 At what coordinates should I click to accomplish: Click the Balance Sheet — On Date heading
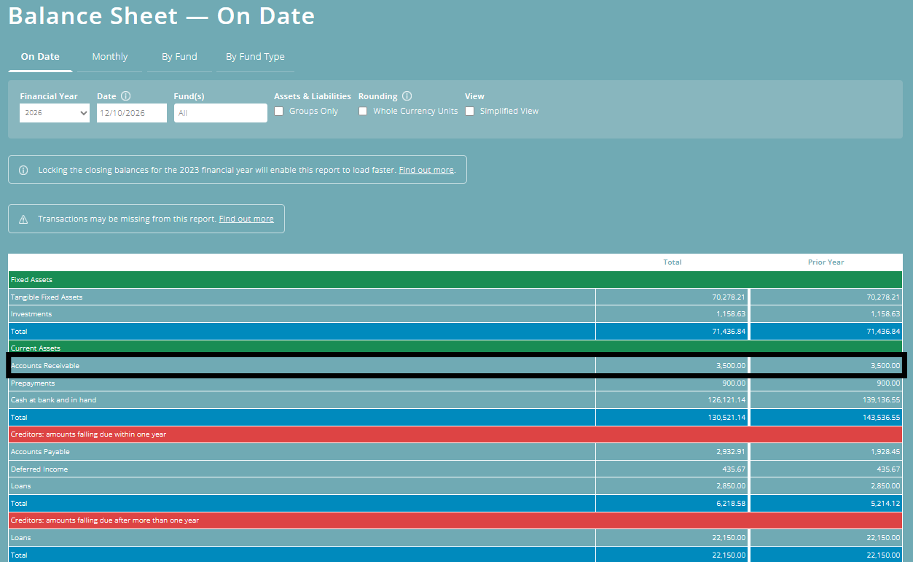162,15
